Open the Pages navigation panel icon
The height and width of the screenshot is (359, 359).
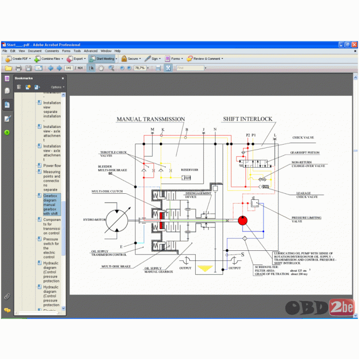pos(7,91)
